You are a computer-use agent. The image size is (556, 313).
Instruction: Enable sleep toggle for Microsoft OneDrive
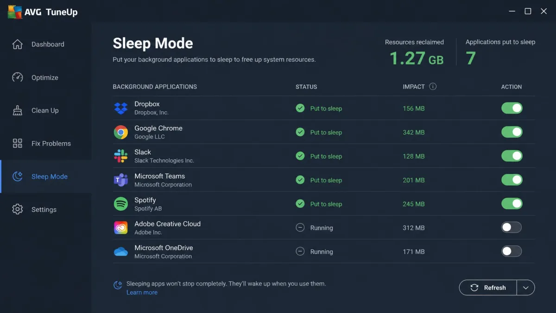pos(512,251)
